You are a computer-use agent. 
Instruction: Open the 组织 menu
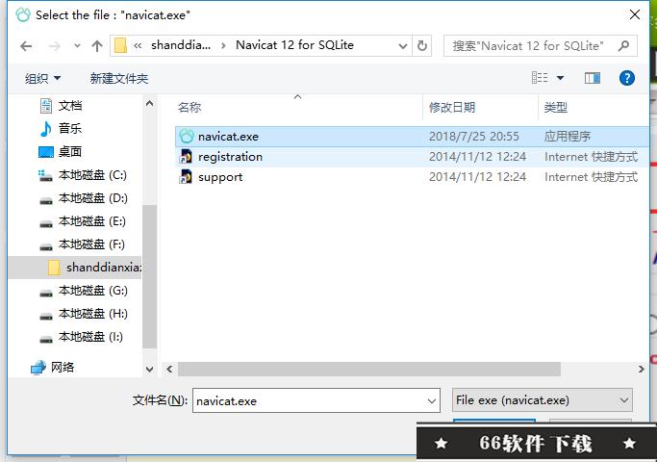[42, 78]
